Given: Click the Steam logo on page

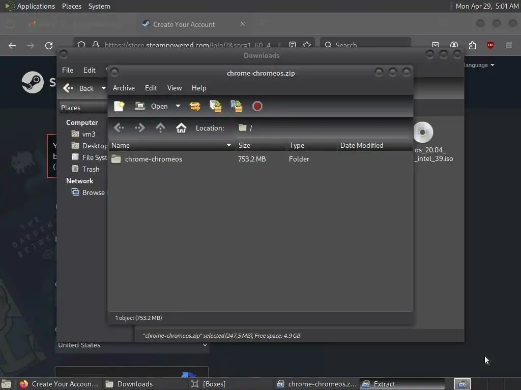Looking at the screenshot, I should pos(33,82).
